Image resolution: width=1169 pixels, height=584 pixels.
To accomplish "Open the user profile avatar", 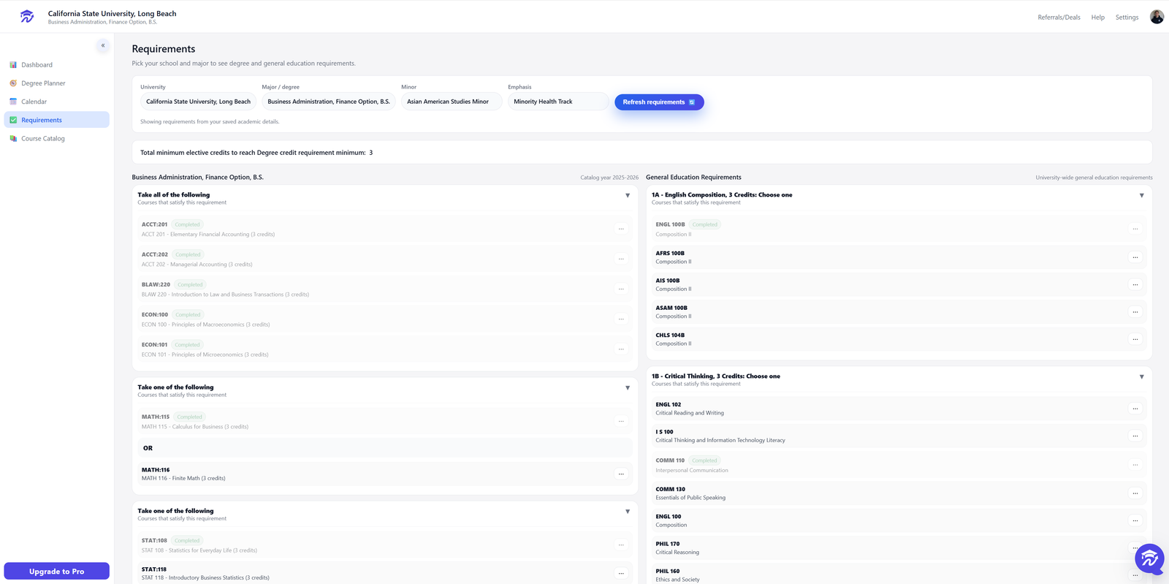I will [1157, 17].
